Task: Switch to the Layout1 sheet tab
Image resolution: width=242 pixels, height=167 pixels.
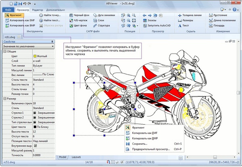Action: click(x=76, y=157)
